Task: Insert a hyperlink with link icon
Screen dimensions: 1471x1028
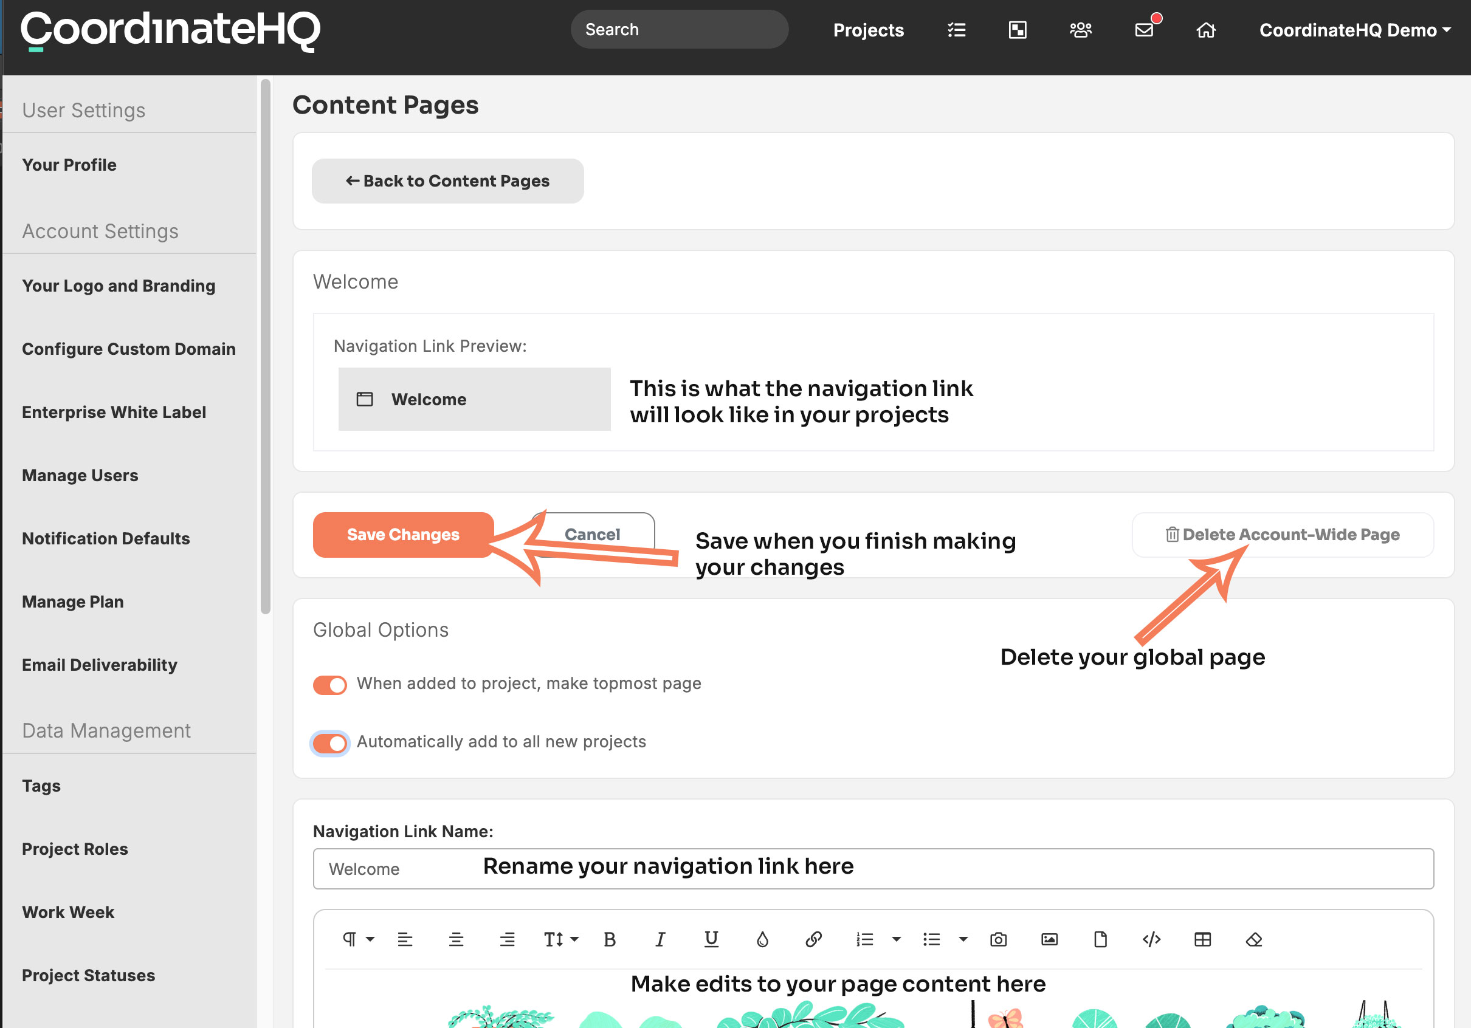Action: [x=814, y=939]
